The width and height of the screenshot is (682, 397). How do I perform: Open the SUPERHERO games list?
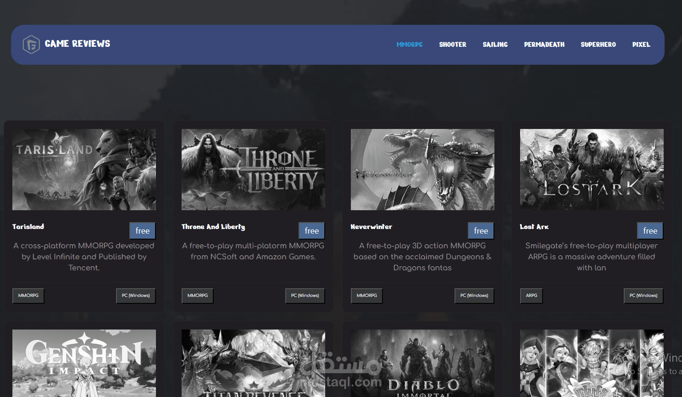[598, 45]
